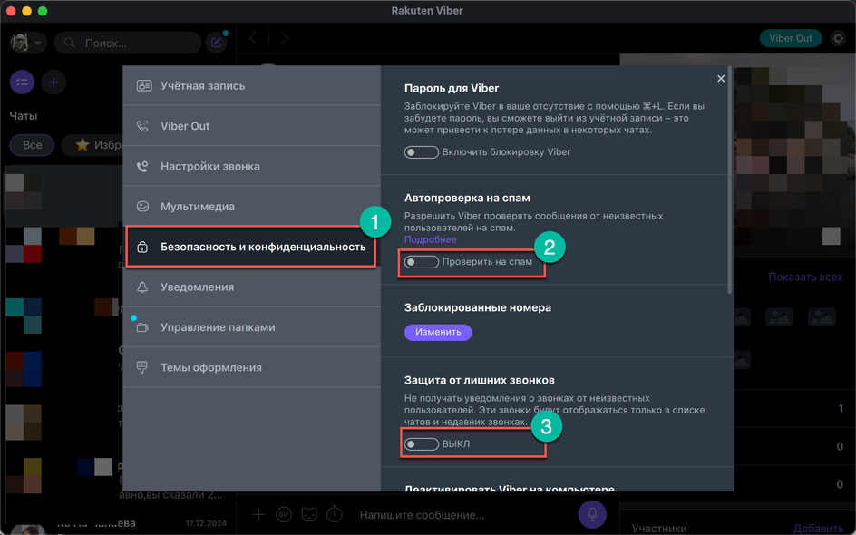Select Настройки звонка in settings sidebar

pos(252,167)
